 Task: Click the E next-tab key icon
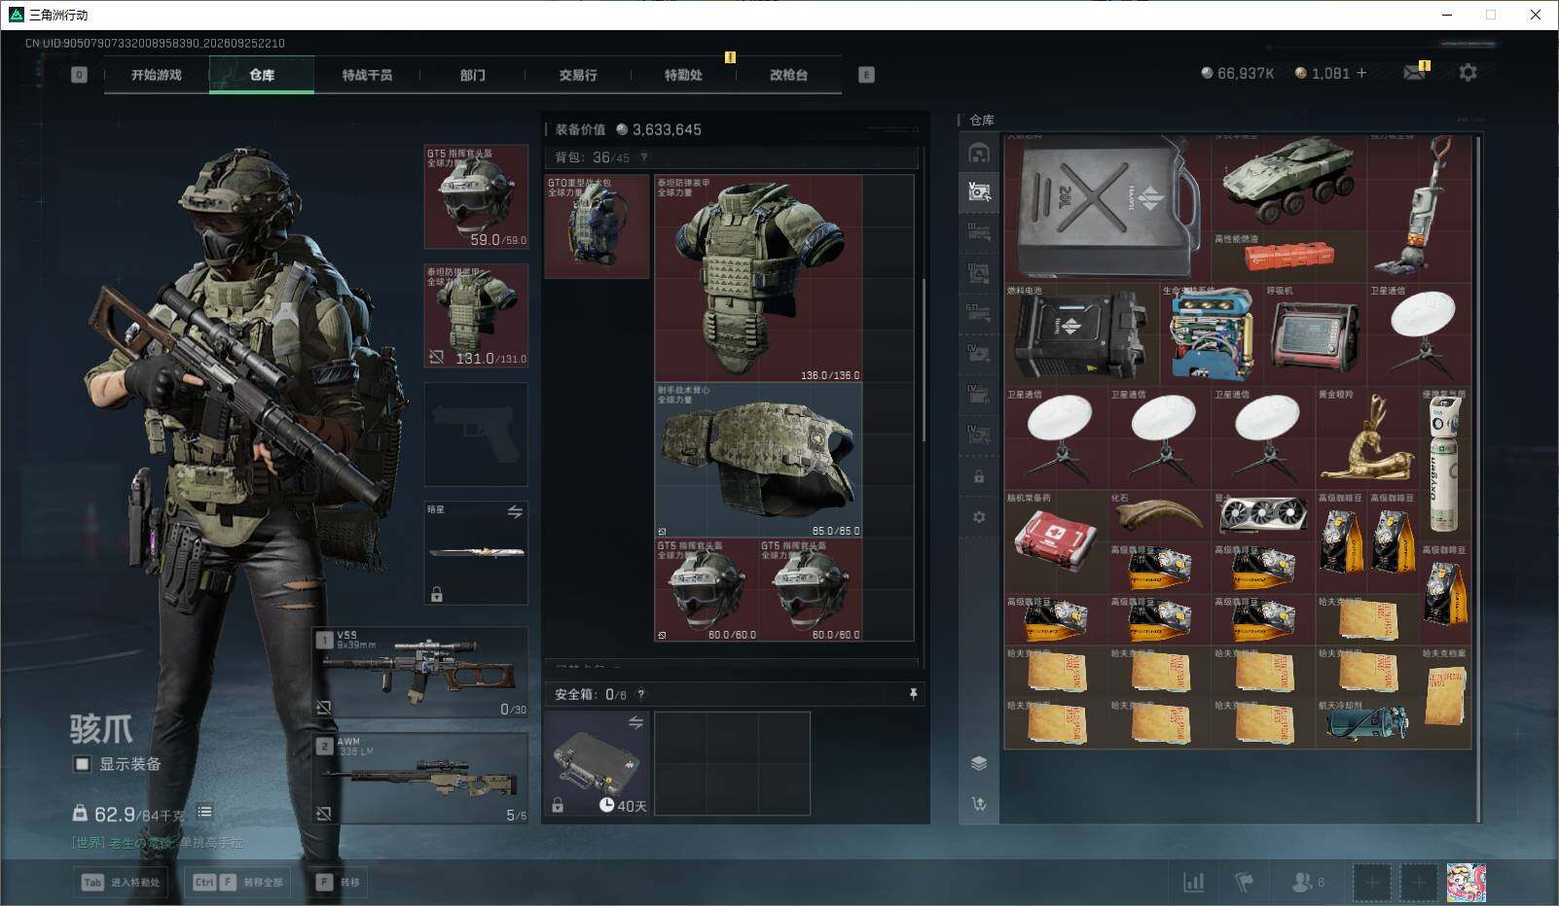866,75
